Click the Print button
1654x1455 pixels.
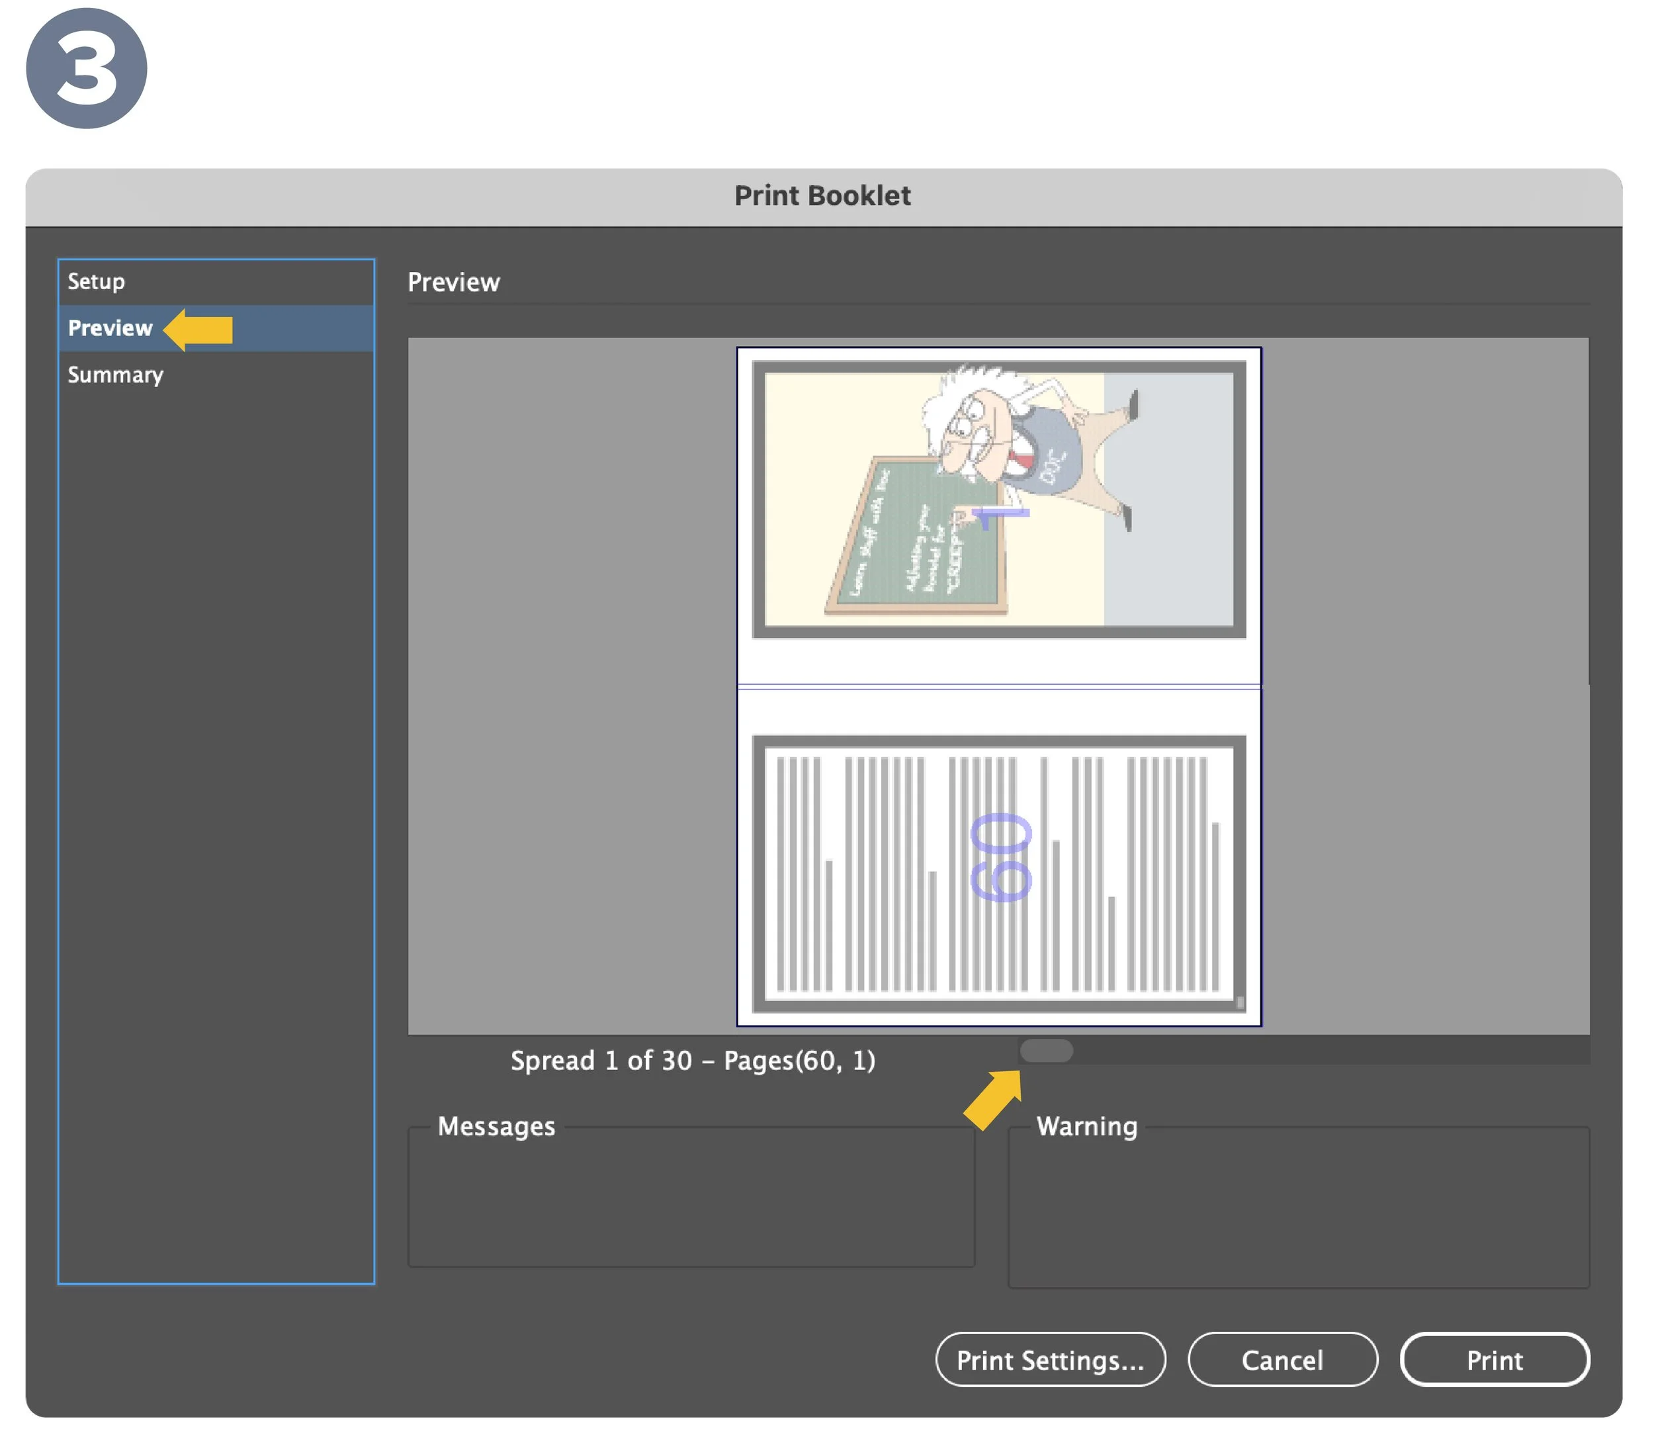click(x=1495, y=1361)
